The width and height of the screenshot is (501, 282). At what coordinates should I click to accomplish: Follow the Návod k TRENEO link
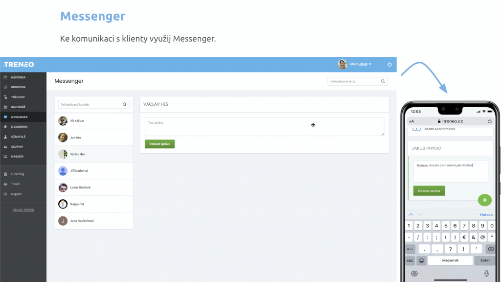pyautogui.click(x=23, y=210)
